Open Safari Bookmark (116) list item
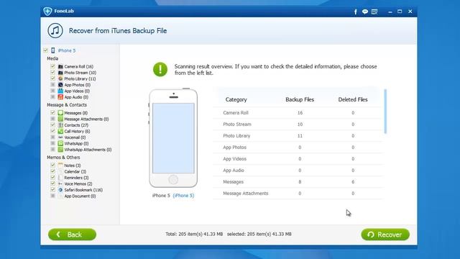 83,190
